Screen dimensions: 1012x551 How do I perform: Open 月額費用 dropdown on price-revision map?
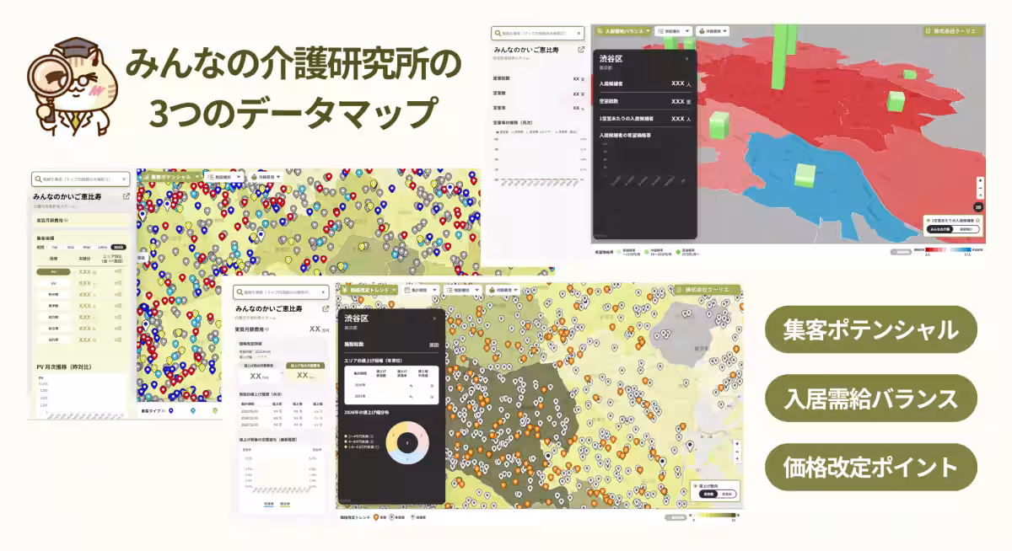(503, 290)
